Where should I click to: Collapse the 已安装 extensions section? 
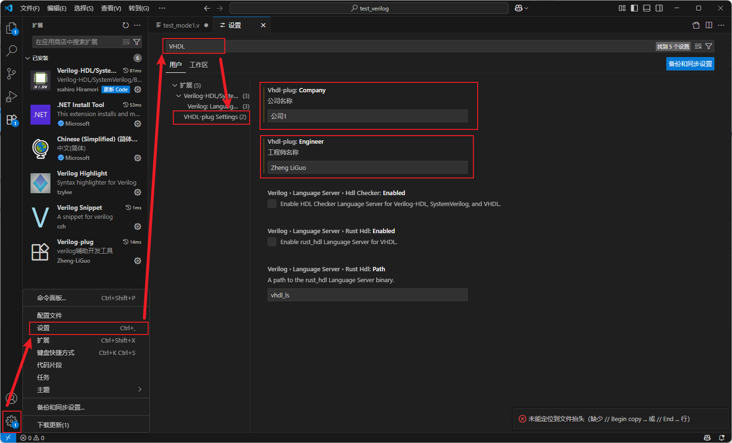click(x=28, y=58)
